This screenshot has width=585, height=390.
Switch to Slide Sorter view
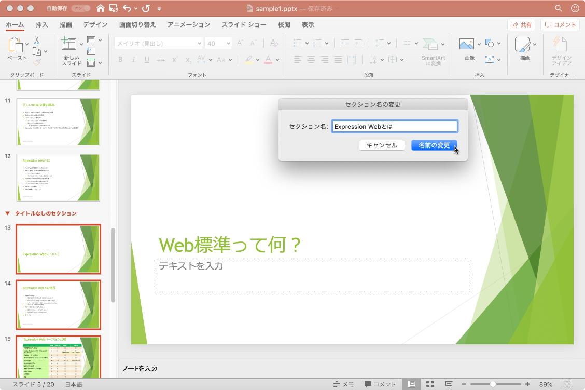pyautogui.click(x=430, y=384)
